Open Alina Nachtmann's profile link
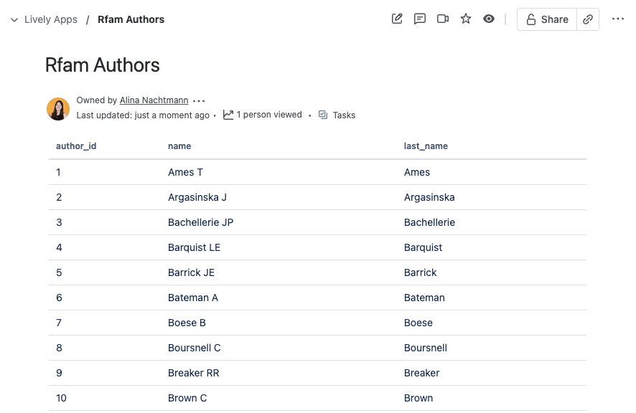636x413 pixels. pos(153,100)
